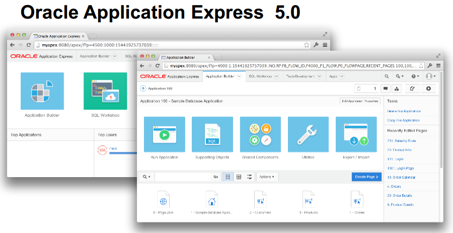
Task: Click the Copy this Application link
Action: tap(403, 120)
